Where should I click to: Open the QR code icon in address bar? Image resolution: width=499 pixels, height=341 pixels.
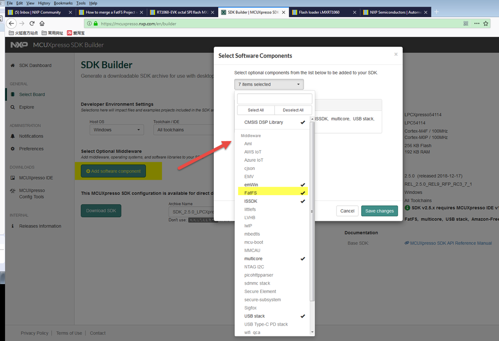[x=466, y=23]
